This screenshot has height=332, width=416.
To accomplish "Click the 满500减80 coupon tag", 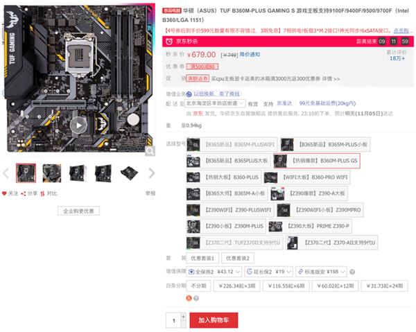I will click(202, 67).
